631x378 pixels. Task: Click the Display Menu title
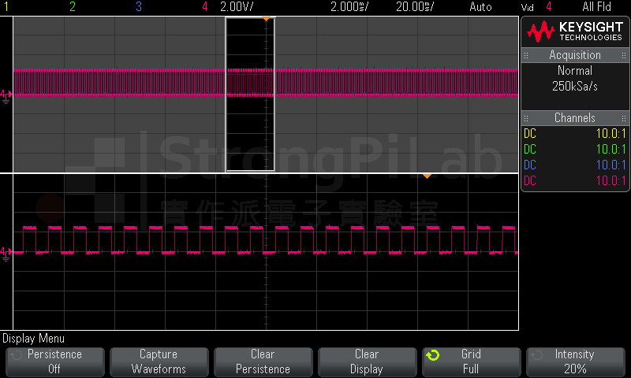coord(33,339)
